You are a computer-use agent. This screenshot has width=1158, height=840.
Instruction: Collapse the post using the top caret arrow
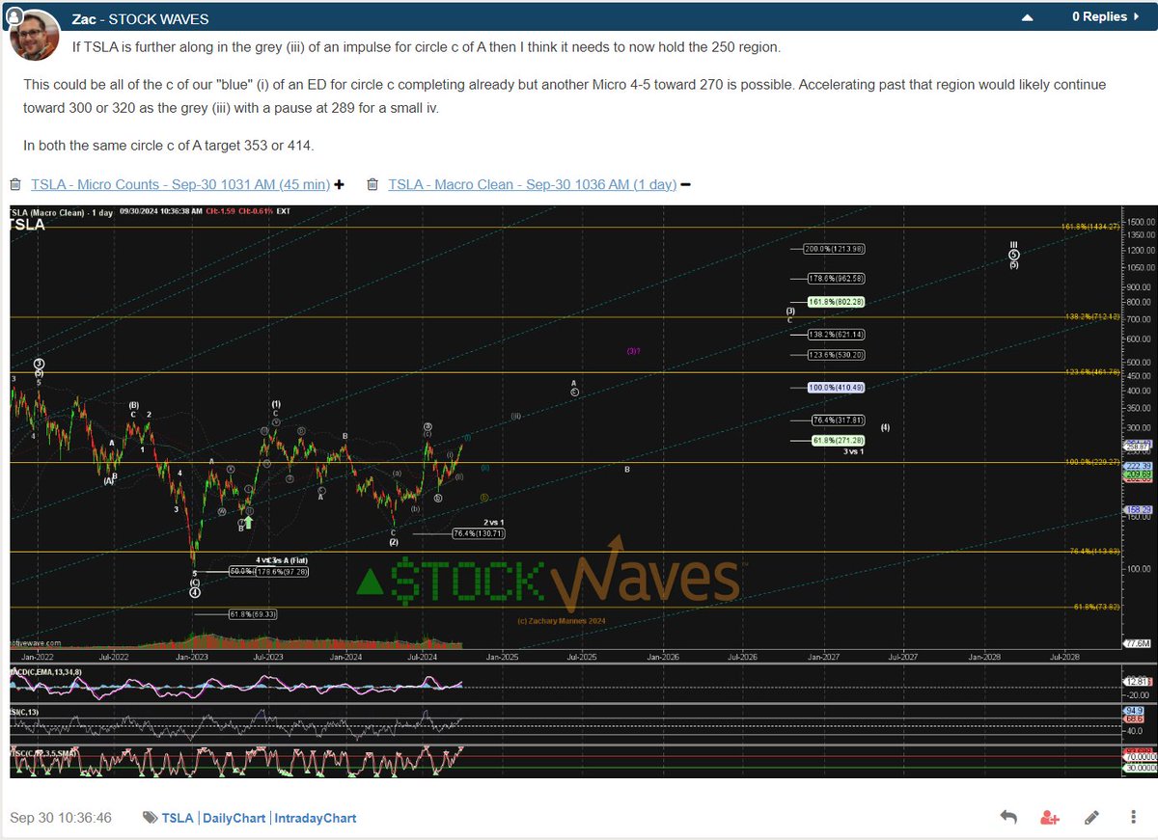tap(1027, 15)
